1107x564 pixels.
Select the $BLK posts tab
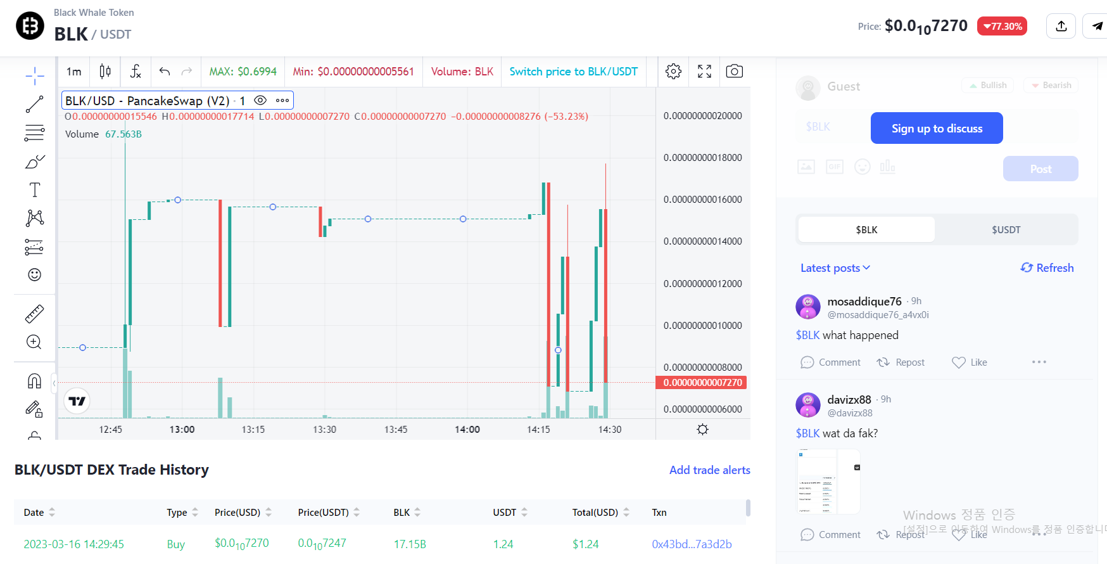pyautogui.click(x=866, y=229)
